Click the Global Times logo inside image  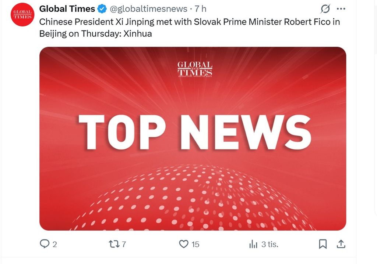[195, 69]
